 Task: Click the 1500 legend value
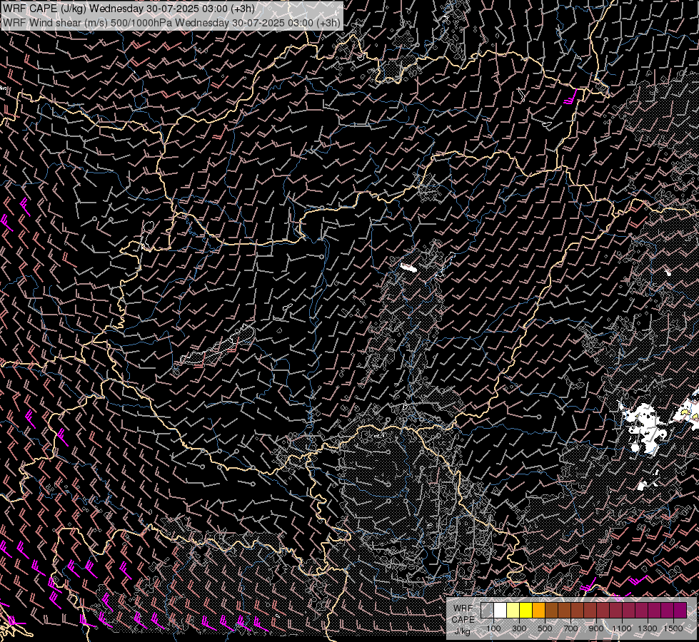click(673, 628)
